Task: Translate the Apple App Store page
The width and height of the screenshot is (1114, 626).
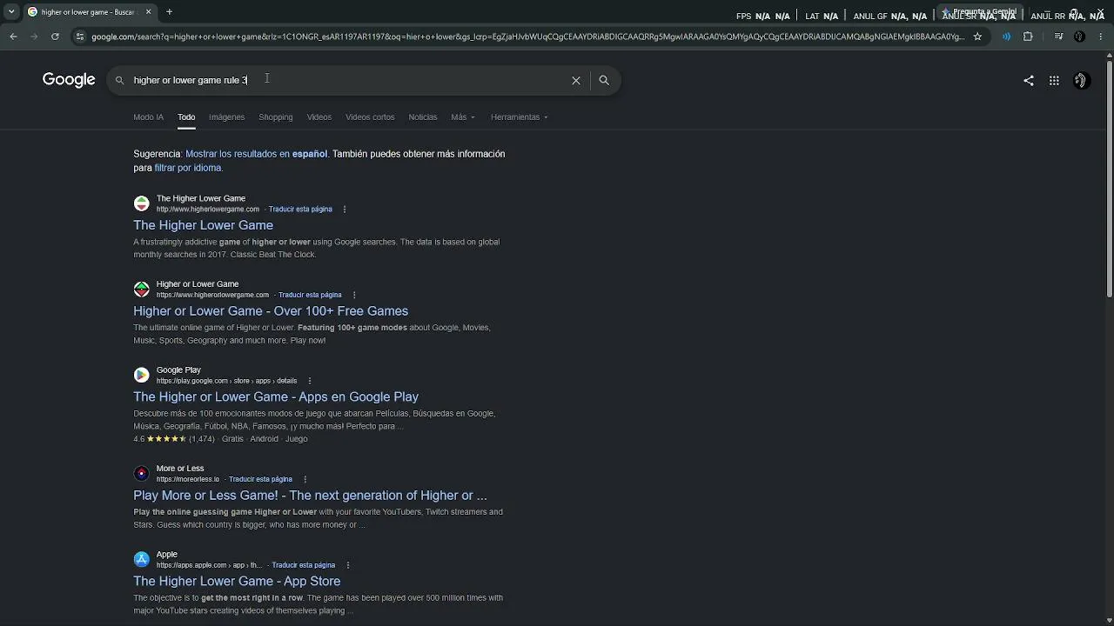Action: point(303,565)
